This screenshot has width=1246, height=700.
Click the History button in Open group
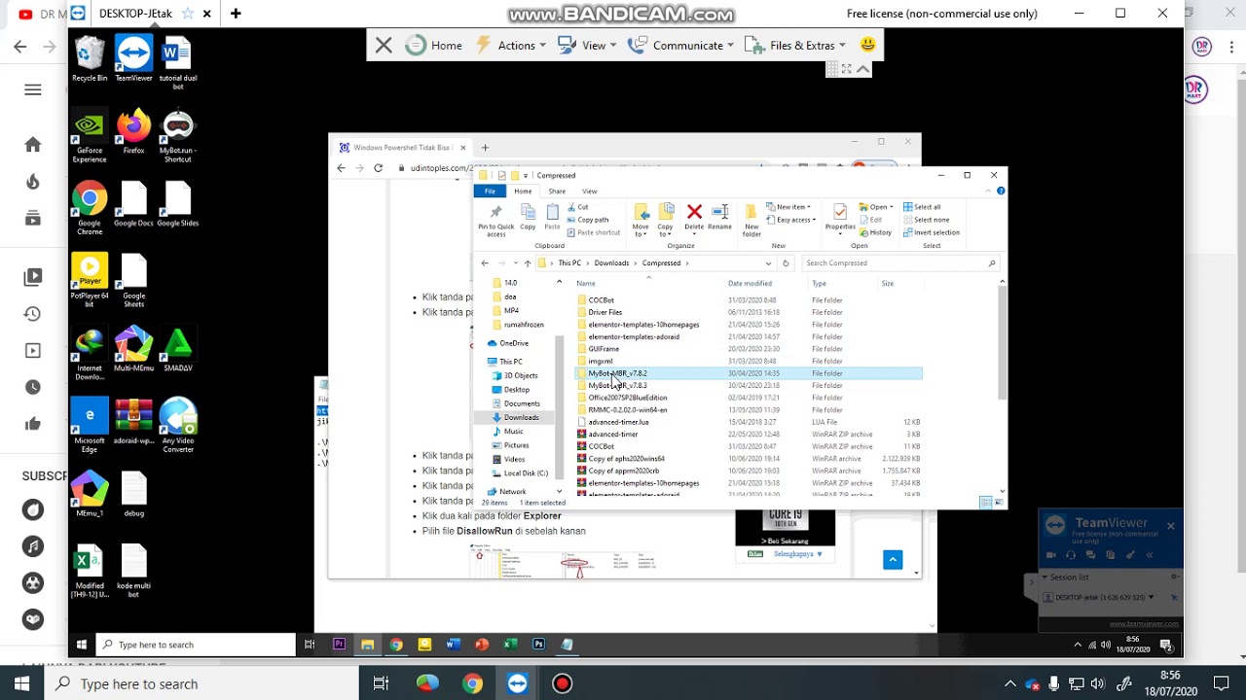[x=876, y=232]
